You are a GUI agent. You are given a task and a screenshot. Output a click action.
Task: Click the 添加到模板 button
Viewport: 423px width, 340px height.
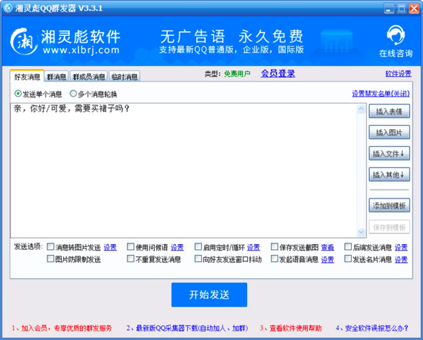[389, 205]
